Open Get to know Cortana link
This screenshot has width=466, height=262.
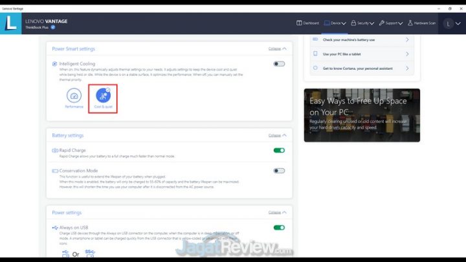362,69
